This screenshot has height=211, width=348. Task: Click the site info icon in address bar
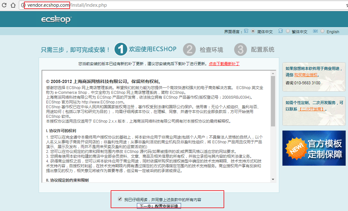(x=22, y=5)
